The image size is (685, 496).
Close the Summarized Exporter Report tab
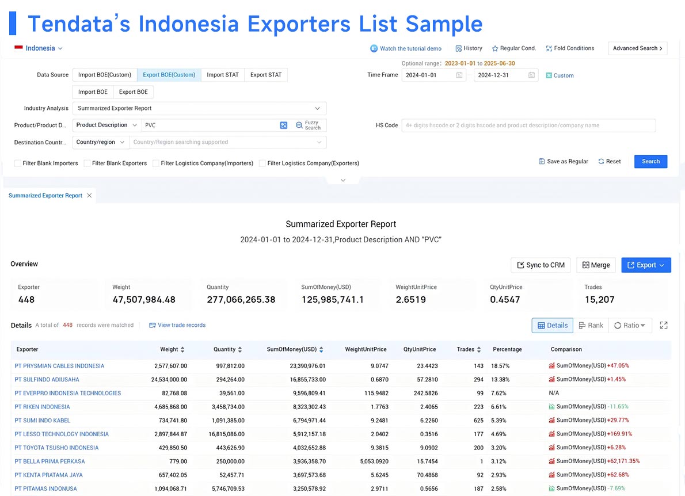89,196
